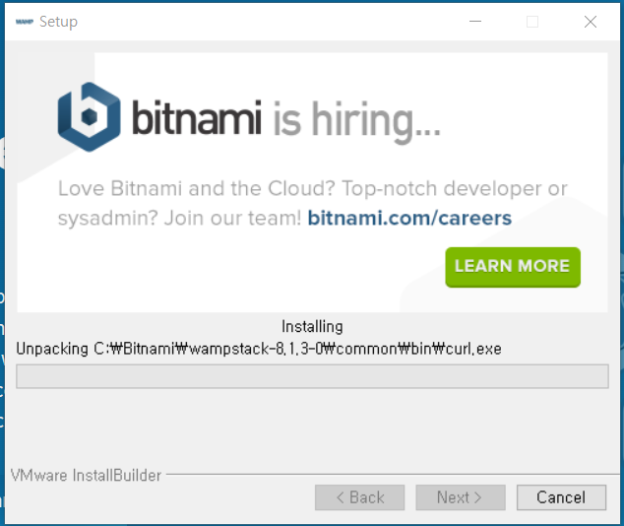
Task: Click the "Love Bitnami and the Cloud?" text
Action: tap(197, 188)
